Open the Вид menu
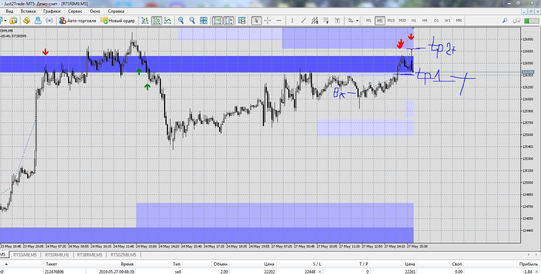This screenshot has width=541, height=274. pyautogui.click(x=10, y=11)
